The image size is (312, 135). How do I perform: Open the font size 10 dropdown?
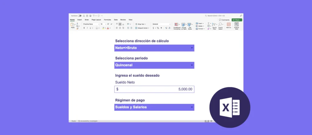(x=103, y=24)
